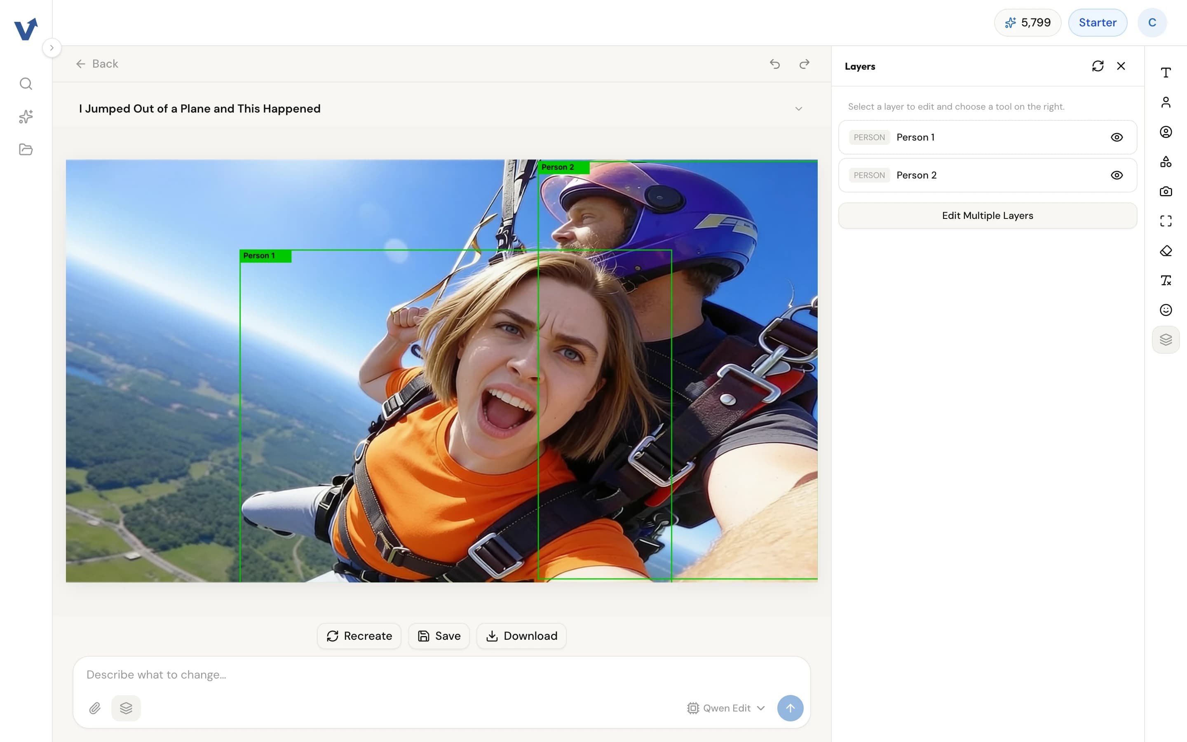Open the AI sparkle generate icon in sidebar

[26, 116]
